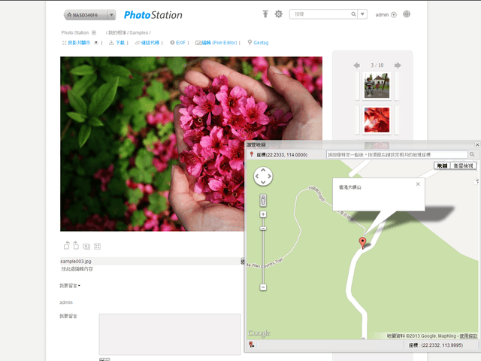Rotate the photo clockwise
The height and width of the screenshot is (361, 481).
[76, 245]
